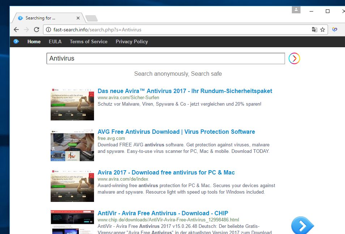Viewport: 345px width, 234px height.
Task: Click 'Download FREE AVG antivirus software' description
Action: point(183,148)
